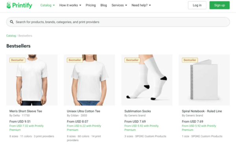This screenshot has width=236, height=145.
Task: Click '1 size · SPOKE Custom Products' text
Action: click(x=202, y=136)
